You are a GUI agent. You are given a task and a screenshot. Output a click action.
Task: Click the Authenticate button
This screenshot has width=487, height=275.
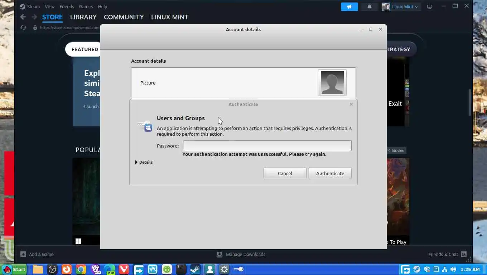pyautogui.click(x=330, y=173)
